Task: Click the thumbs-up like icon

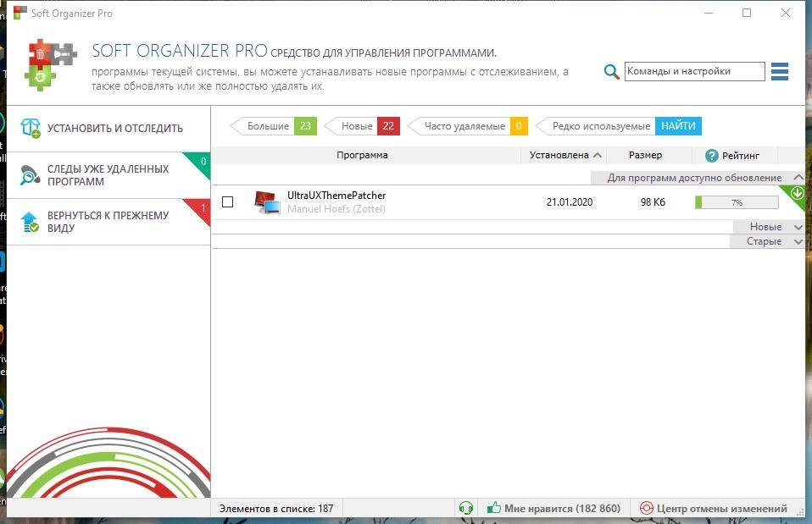Action: click(x=494, y=507)
